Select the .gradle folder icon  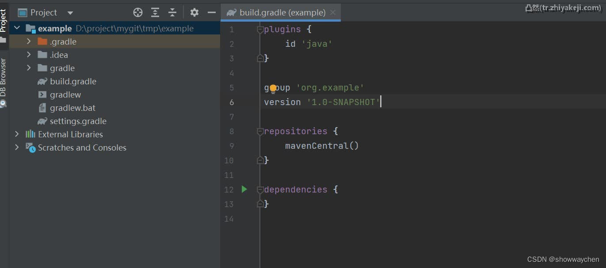[x=42, y=42]
